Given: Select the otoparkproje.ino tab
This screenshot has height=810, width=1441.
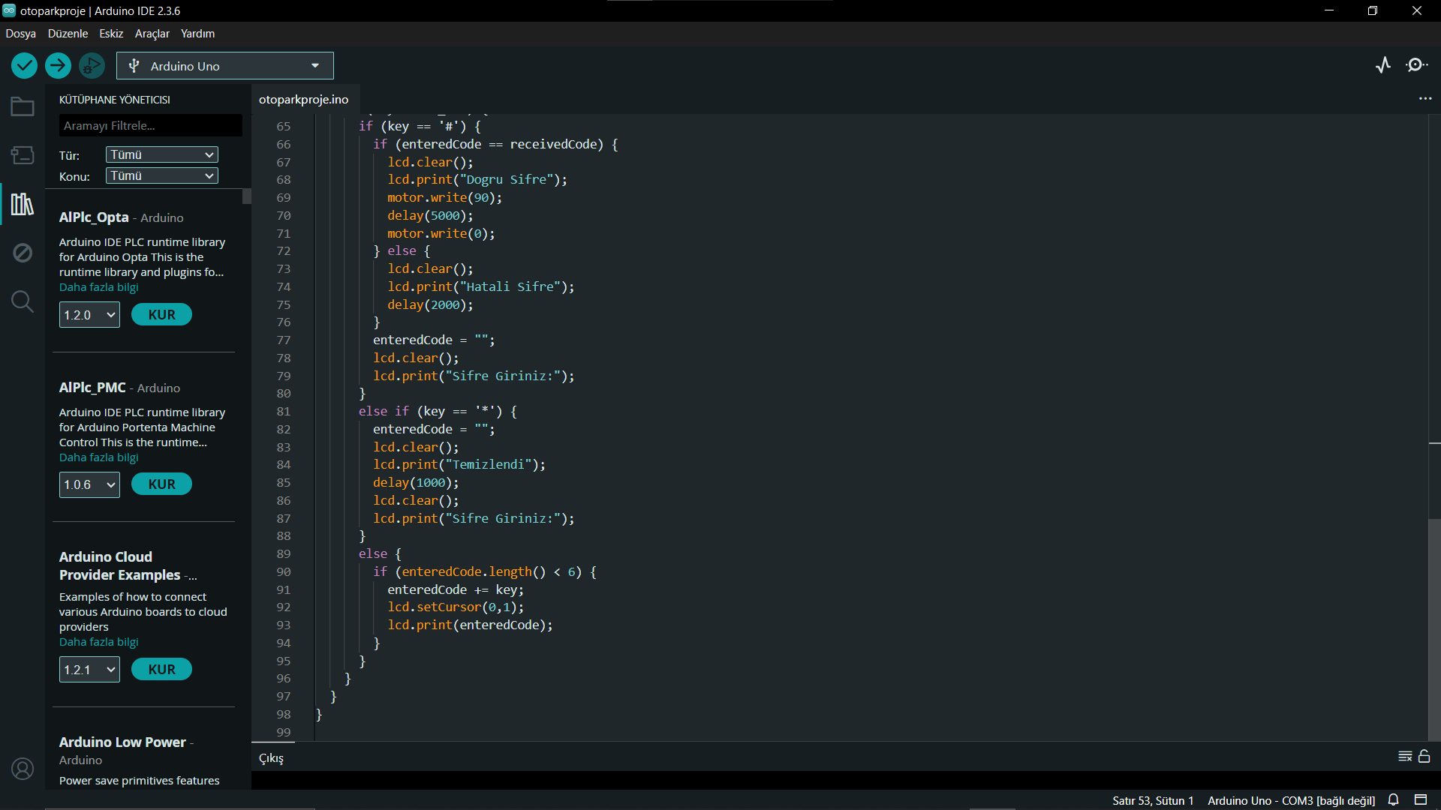Looking at the screenshot, I should (303, 100).
